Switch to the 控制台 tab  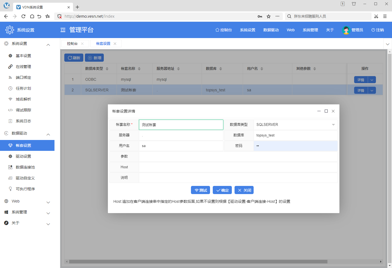pos(72,43)
